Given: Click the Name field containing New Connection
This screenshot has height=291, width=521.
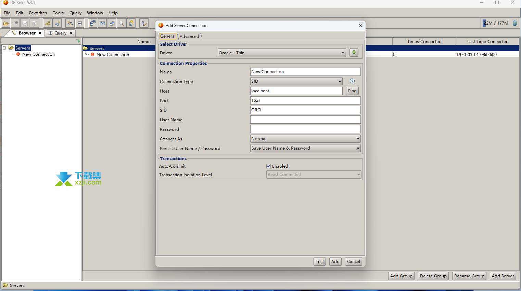Looking at the screenshot, I should click(x=305, y=72).
